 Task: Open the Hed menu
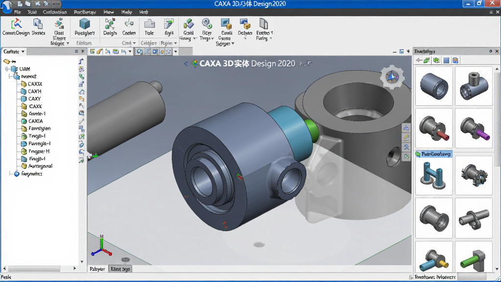point(143,12)
